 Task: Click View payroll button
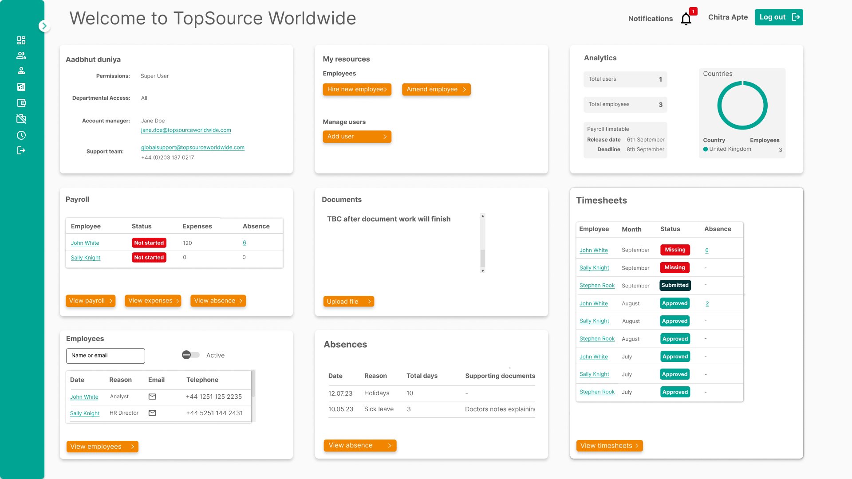click(91, 301)
